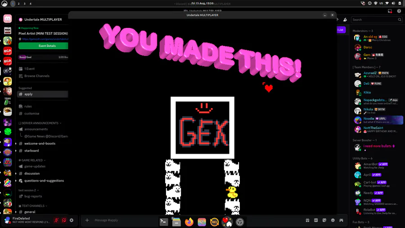
Task: Click the green Event Details button
Action: coord(43,46)
